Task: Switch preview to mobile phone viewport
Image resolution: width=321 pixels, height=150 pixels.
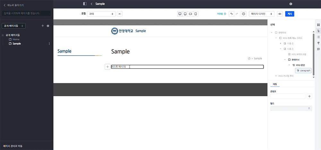Action: [195, 14]
